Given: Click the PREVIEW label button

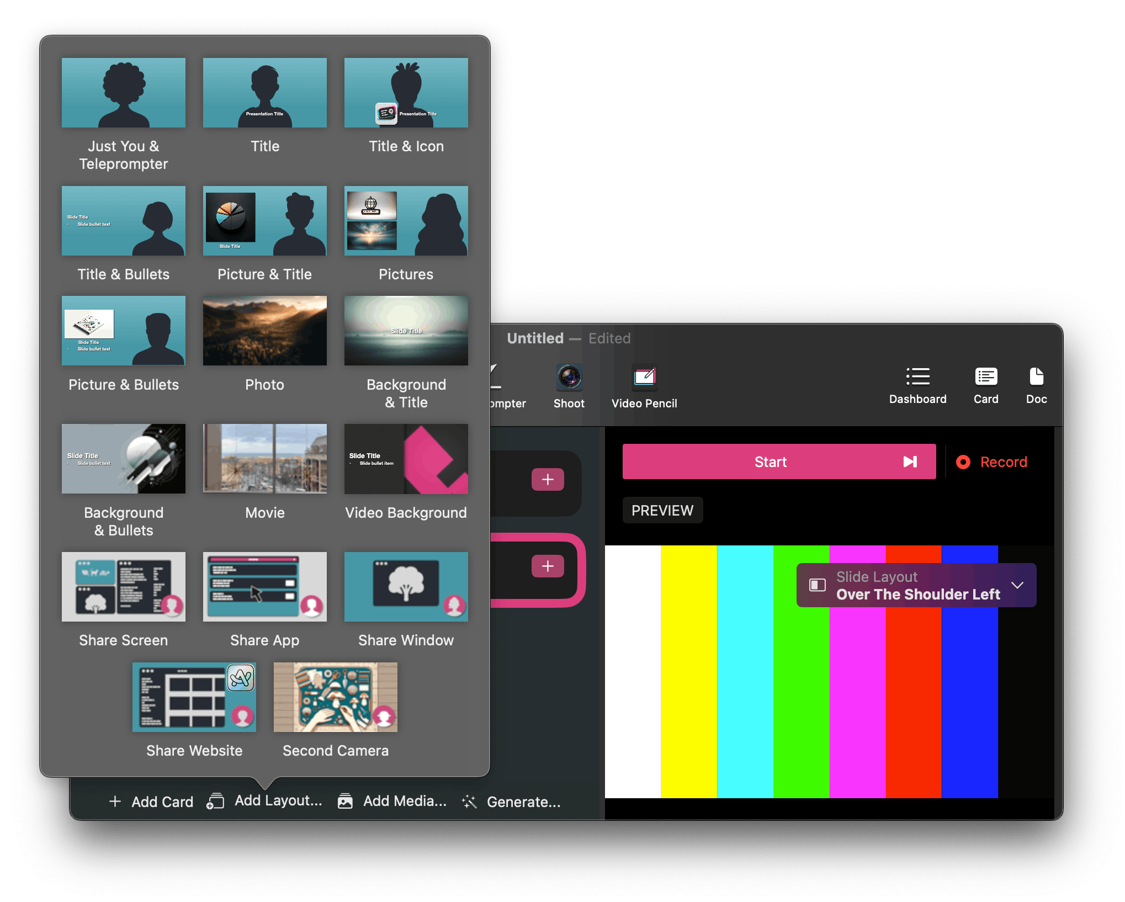Looking at the screenshot, I should [x=662, y=511].
